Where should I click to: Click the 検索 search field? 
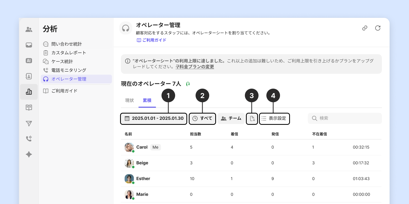click(x=345, y=118)
